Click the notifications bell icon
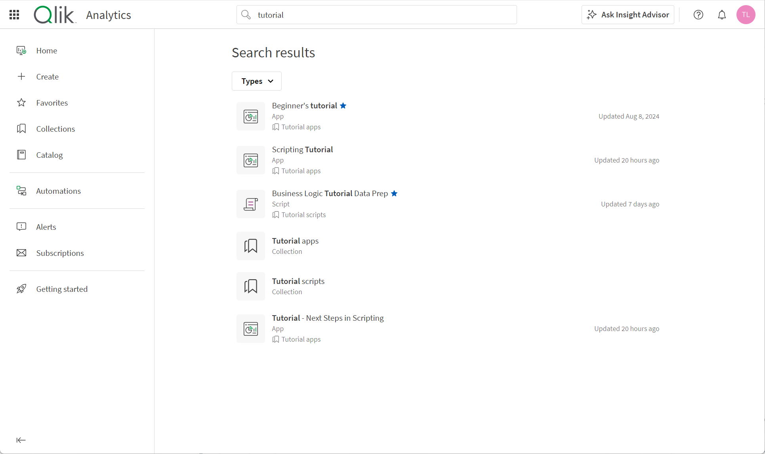The height and width of the screenshot is (454, 765). (722, 15)
